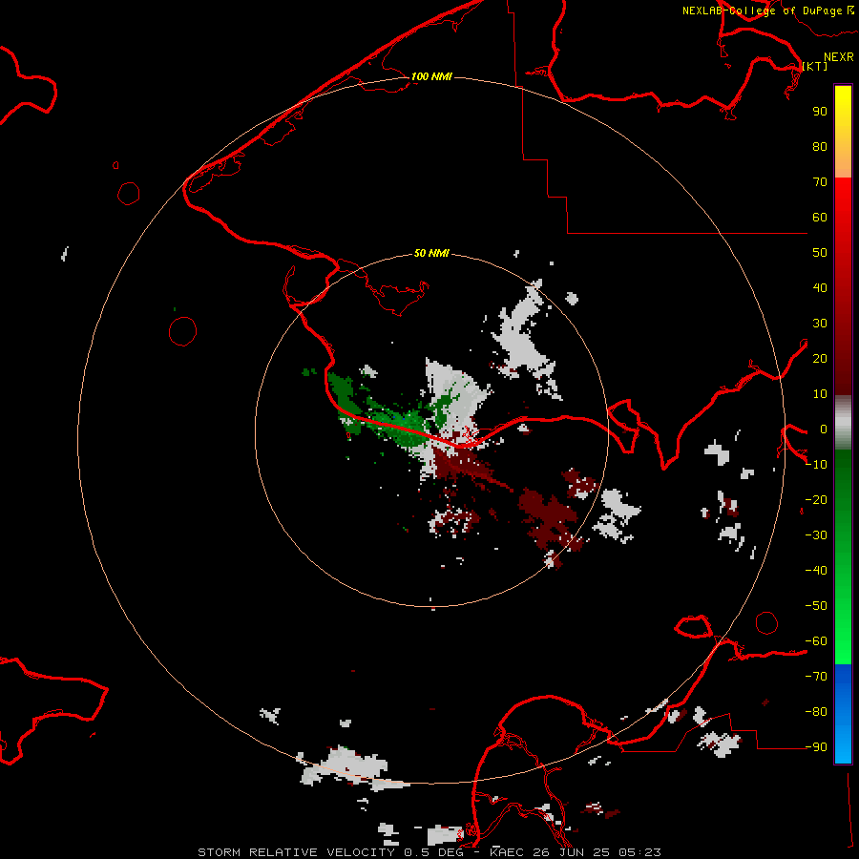Select the -50 value on velocity scale
This screenshot has width=859, height=859.
816,606
